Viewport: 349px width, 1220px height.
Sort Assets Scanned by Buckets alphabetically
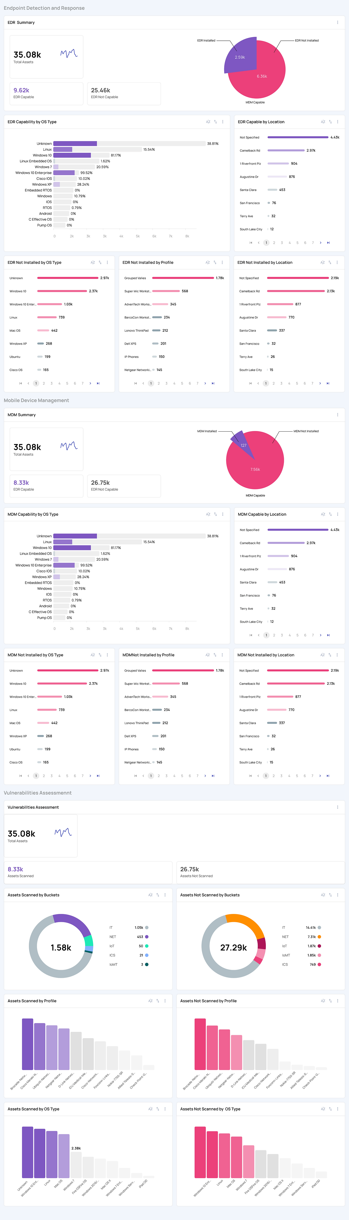pos(150,895)
